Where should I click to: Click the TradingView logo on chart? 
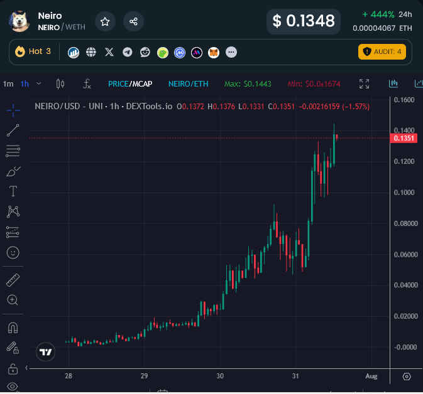pyautogui.click(x=46, y=352)
